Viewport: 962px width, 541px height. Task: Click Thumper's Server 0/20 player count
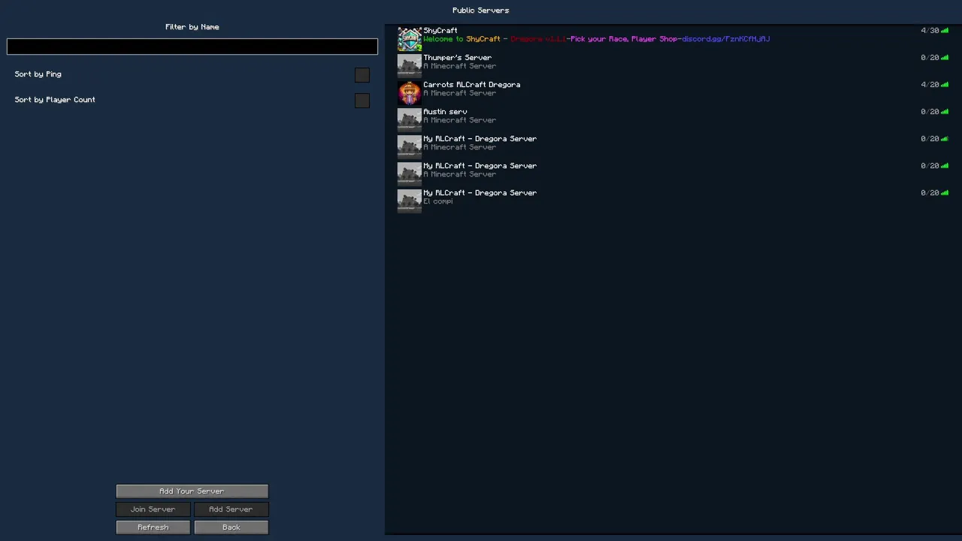(x=930, y=58)
